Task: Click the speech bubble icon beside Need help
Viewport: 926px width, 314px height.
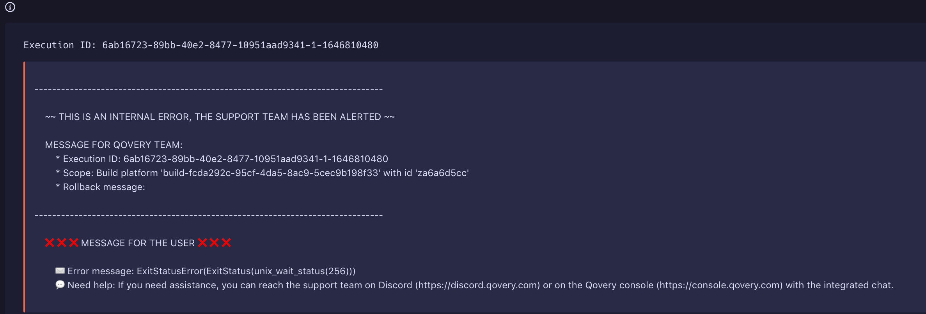Action: point(60,285)
